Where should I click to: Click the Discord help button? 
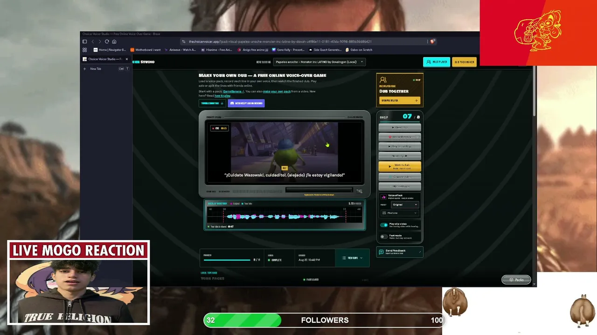click(x=246, y=103)
